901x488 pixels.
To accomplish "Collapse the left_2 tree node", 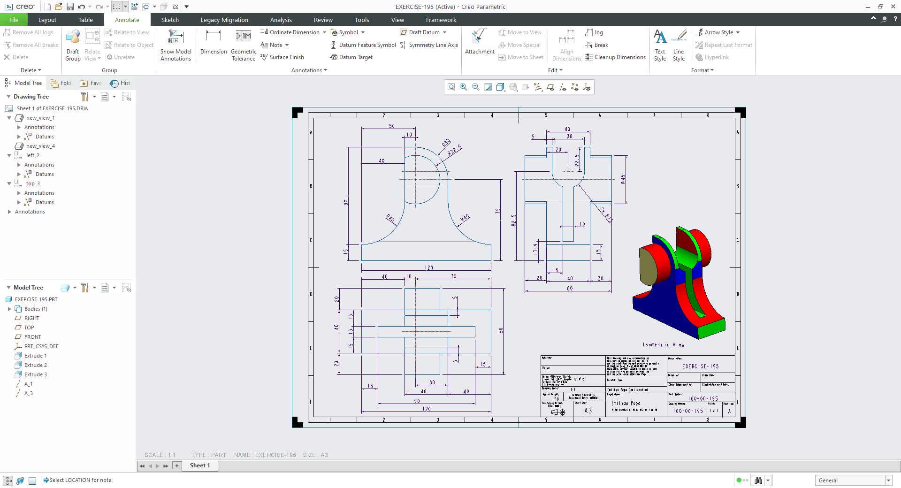I will click(9, 155).
